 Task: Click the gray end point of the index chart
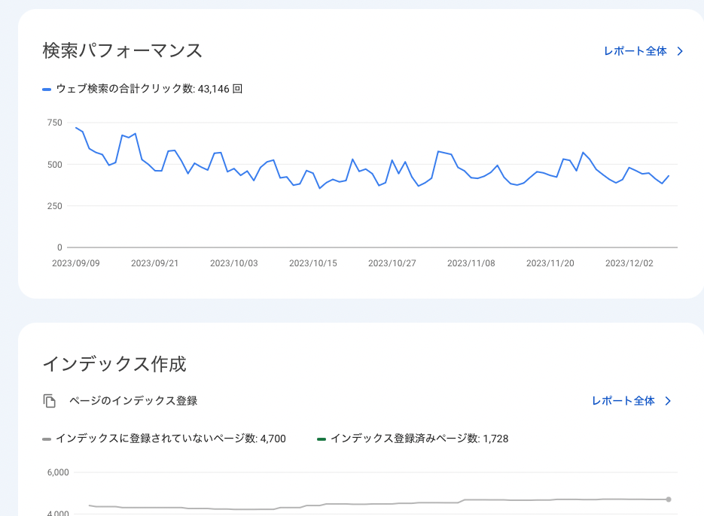click(x=669, y=499)
